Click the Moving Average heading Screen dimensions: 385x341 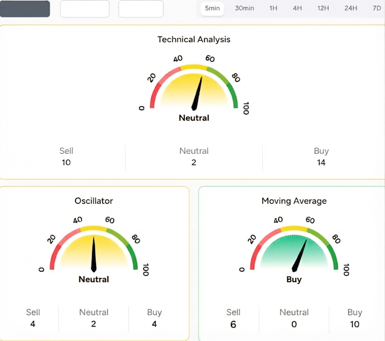tap(294, 201)
